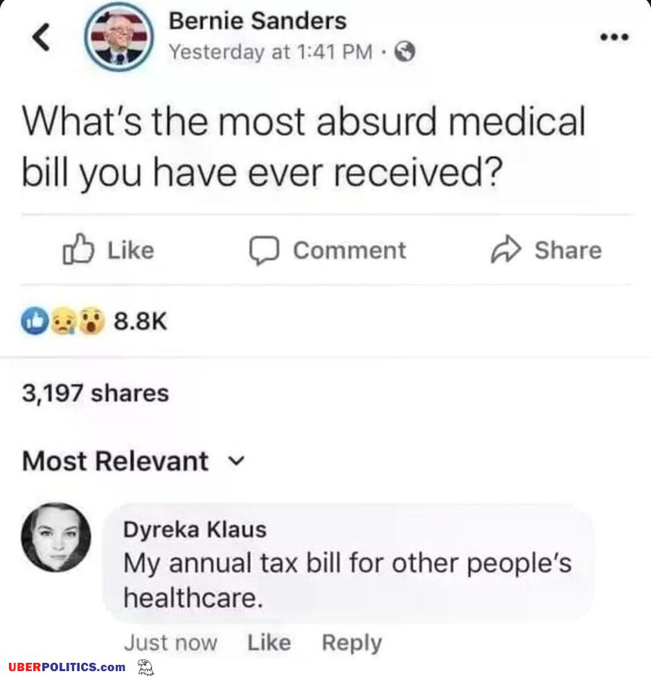
Task: Like the Dyreka Klaus comment
Action: pyautogui.click(x=269, y=643)
